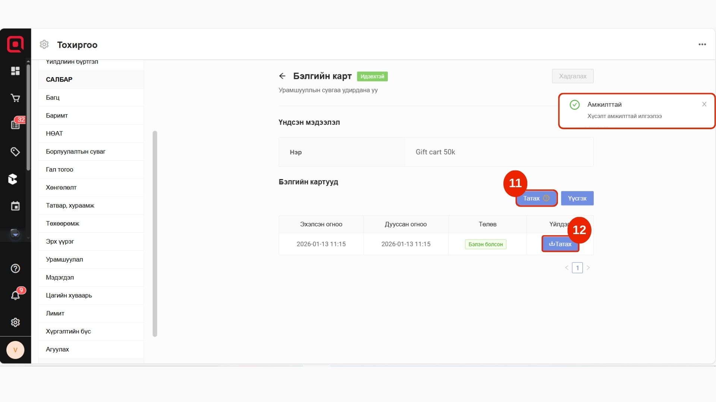Click the back arrow beside Бэлгийн карт
This screenshot has height=402, width=716.
tap(282, 76)
